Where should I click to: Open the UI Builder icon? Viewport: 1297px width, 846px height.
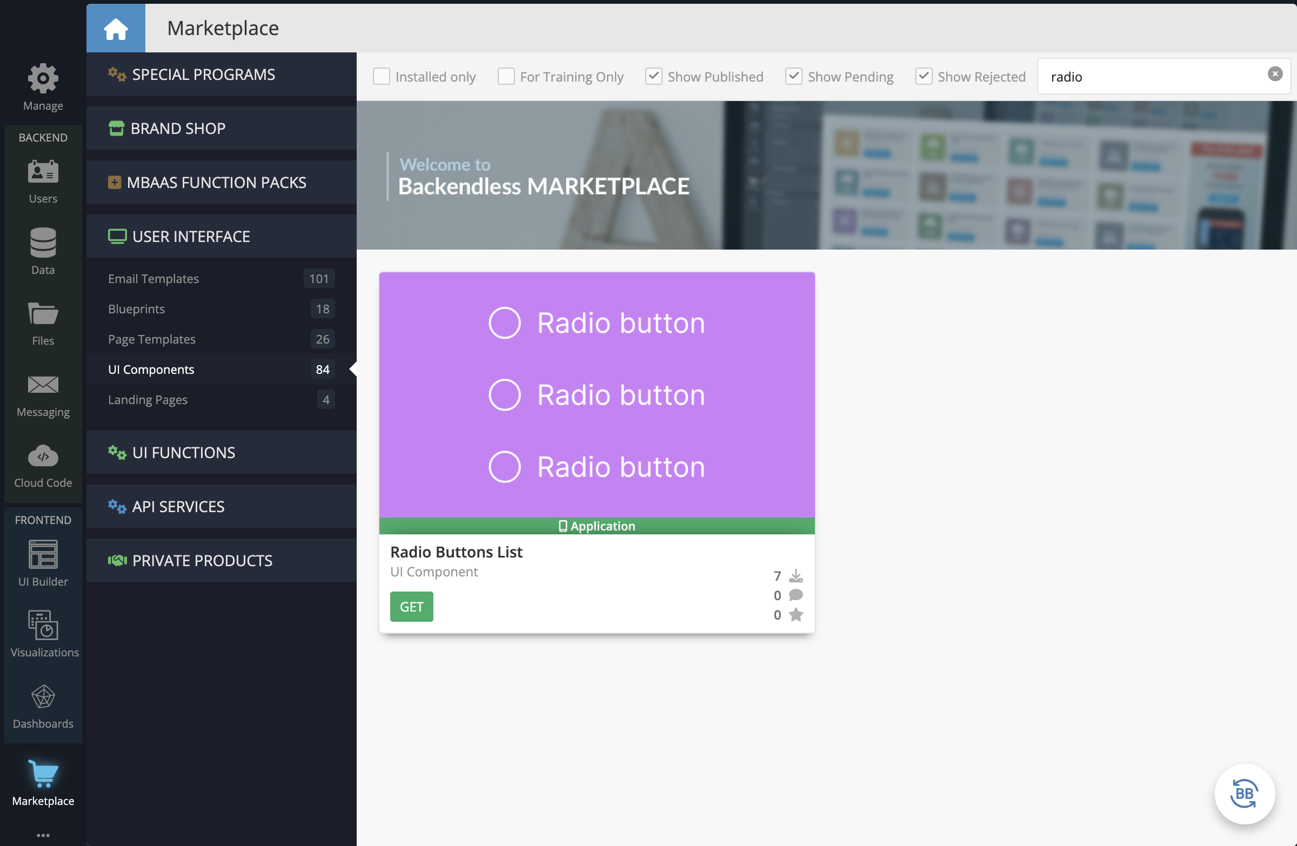pos(43,555)
